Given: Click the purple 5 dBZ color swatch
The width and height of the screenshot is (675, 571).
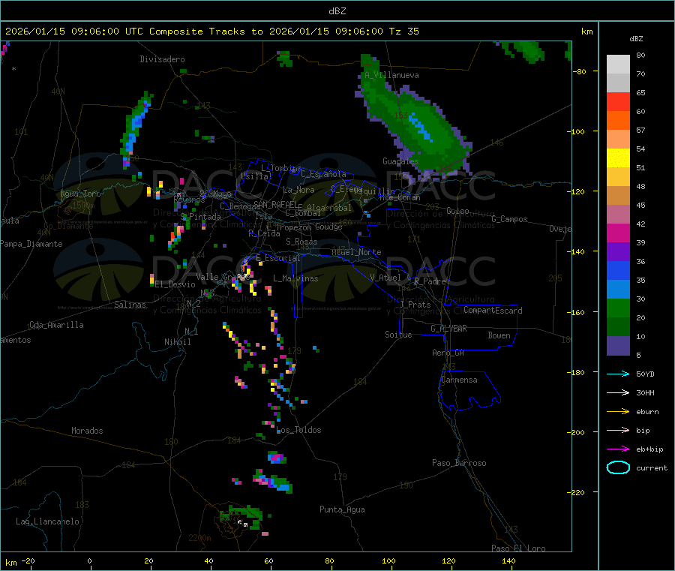Looking at the screenshot, I should click(x=618, y=346).
